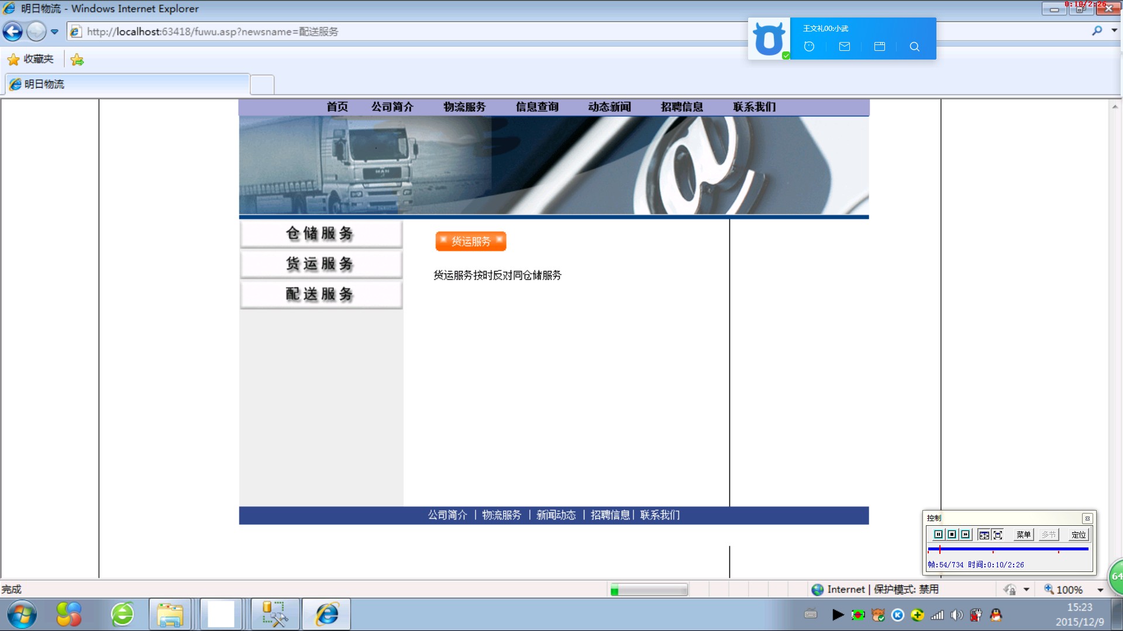The width and height of the screenshot is (1123, 631).
Task: Select the 明日物流 browser tab
Action: coord(128,84)
